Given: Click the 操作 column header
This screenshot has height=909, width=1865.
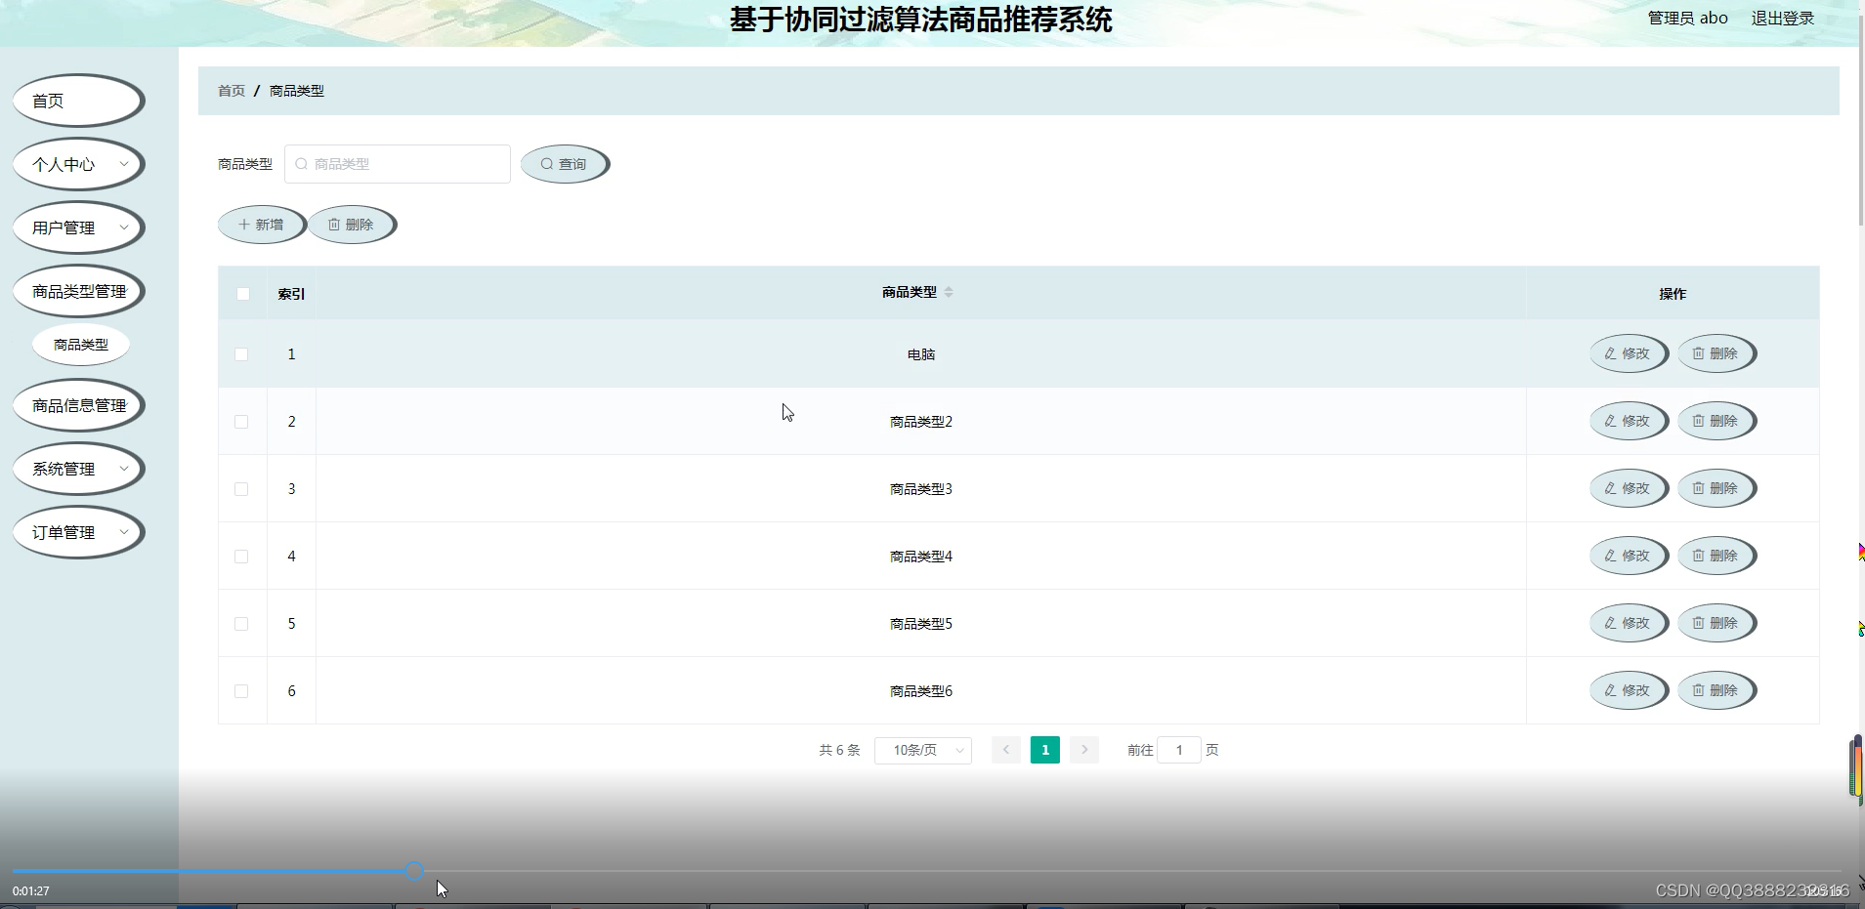Looking at the screenshot, I should [x=1673, y=294].
